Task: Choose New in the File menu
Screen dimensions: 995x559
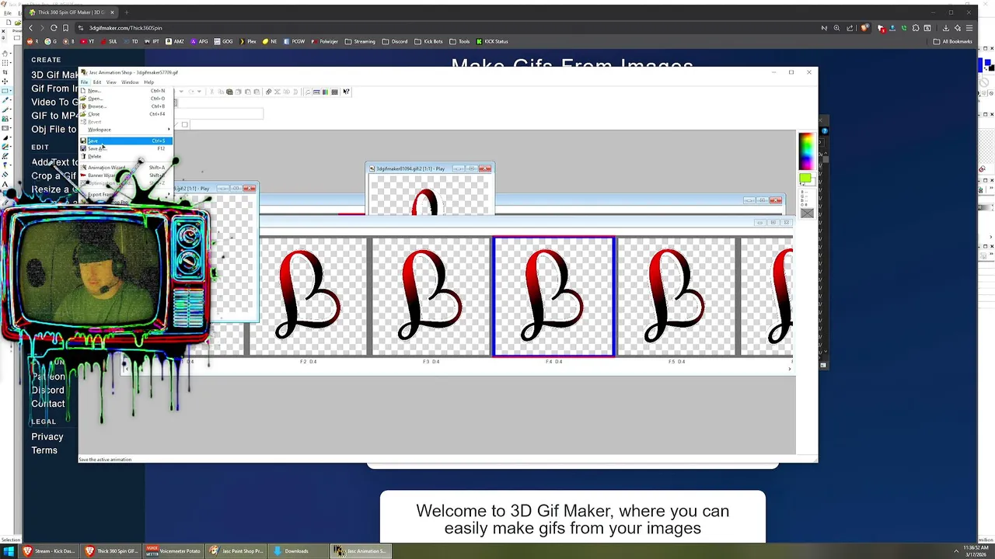Action: point(128,91)
